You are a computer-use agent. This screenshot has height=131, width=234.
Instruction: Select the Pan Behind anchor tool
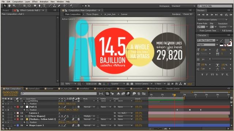tap(29, 6)
